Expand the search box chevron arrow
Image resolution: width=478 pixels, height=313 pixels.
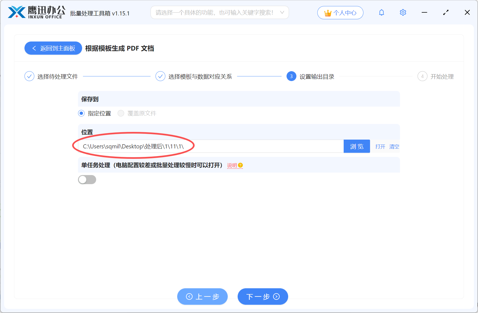point(282,12)
